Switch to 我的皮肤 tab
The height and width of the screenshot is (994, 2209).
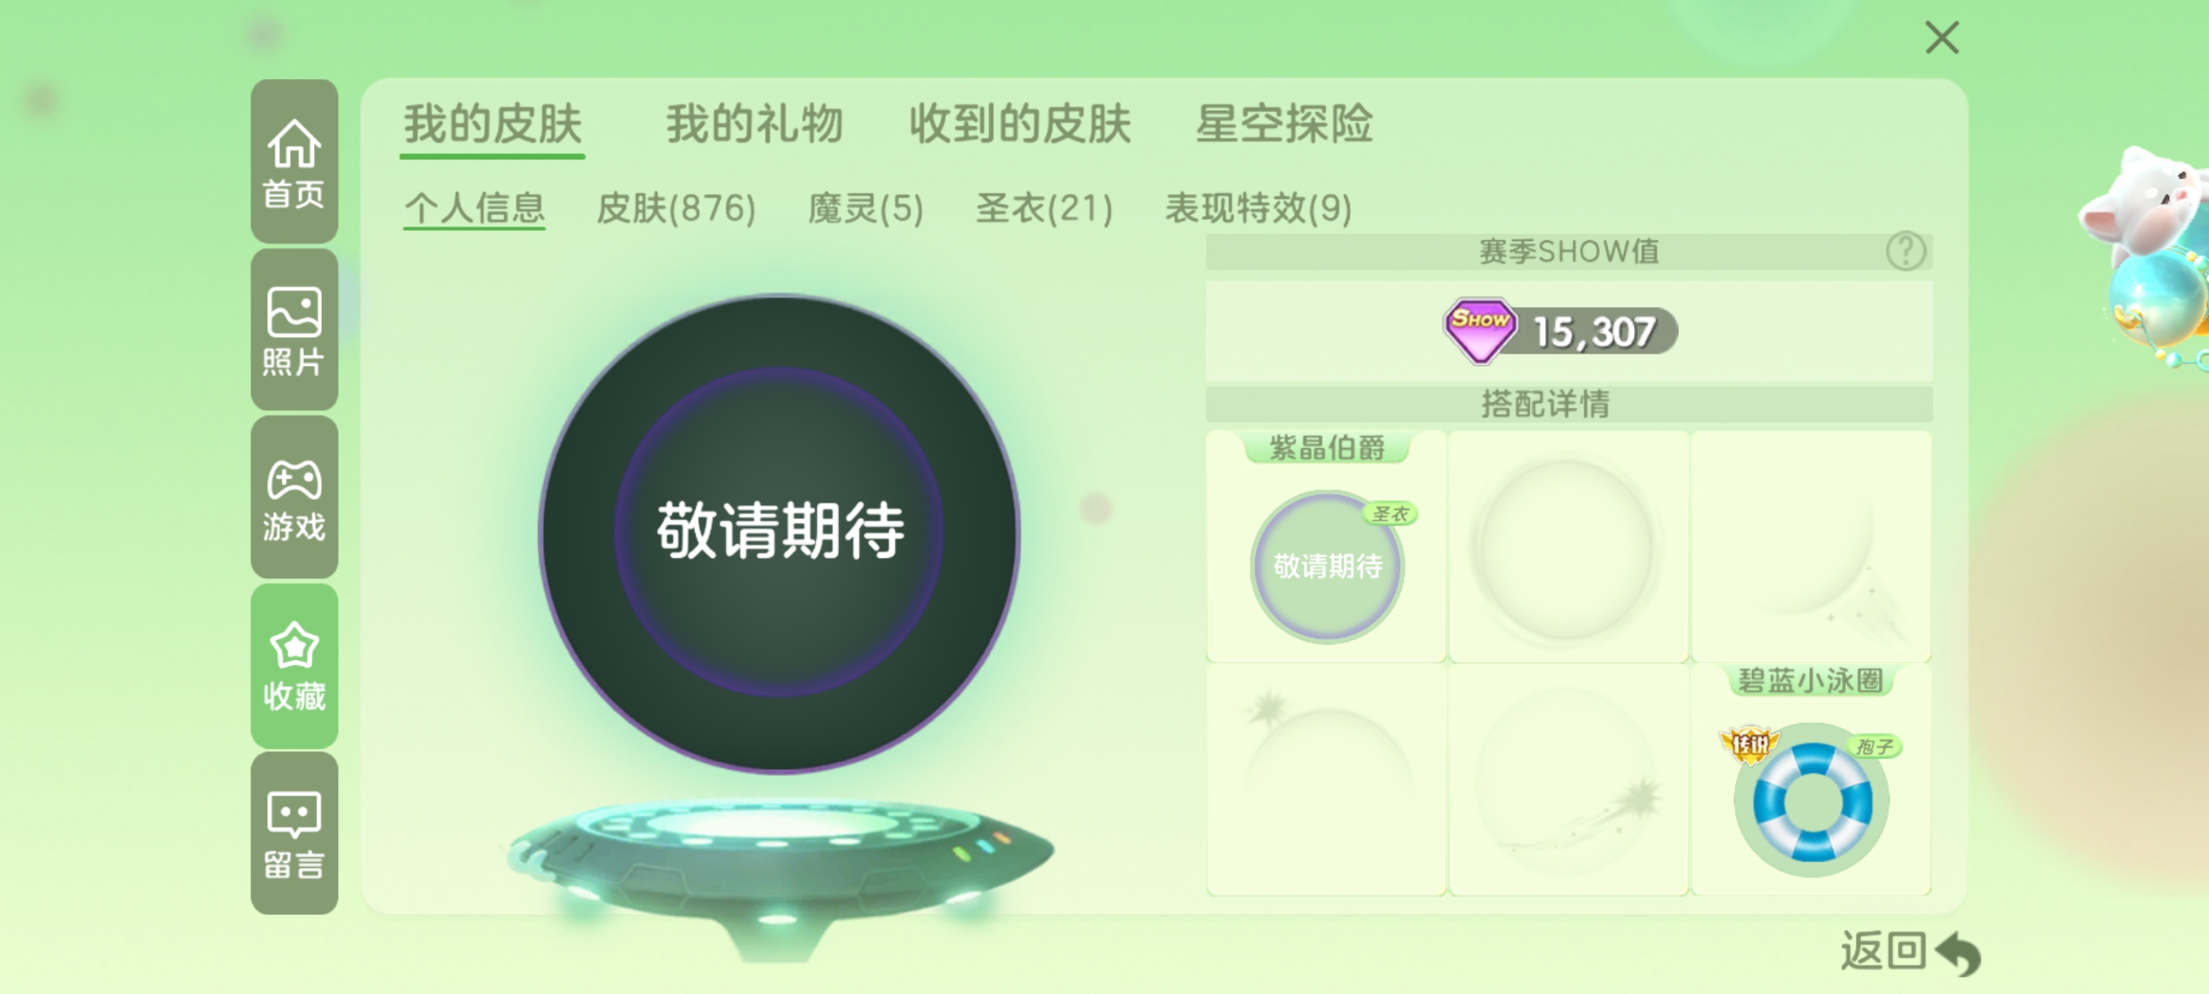point(492,125)
